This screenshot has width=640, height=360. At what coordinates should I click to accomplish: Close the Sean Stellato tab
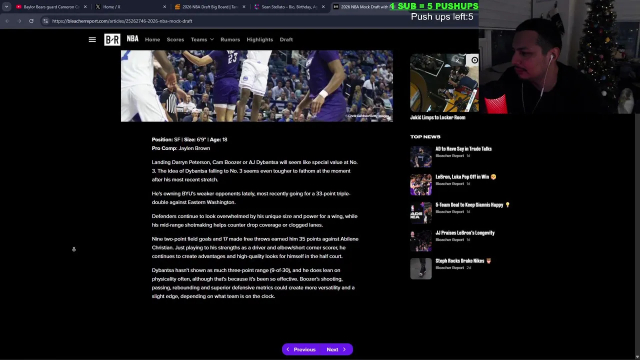click(x=323, y=7)
